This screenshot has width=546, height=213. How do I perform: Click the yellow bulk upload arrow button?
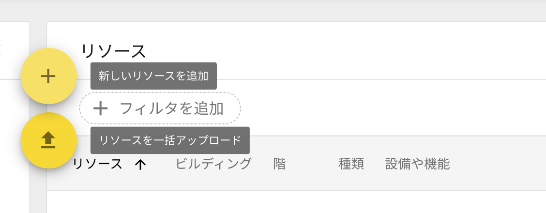click(x=48, y=140)
